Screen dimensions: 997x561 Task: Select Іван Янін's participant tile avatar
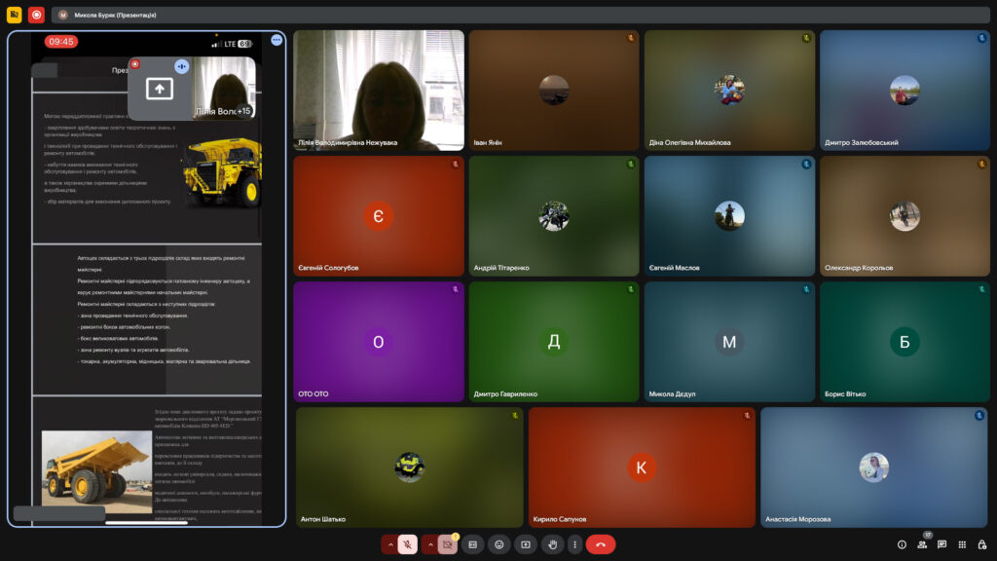pos(554,91)
